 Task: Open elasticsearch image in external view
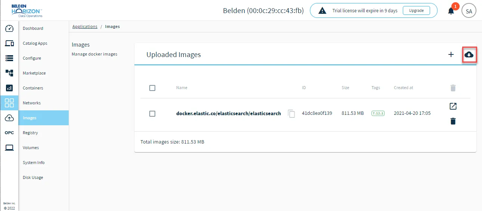pyautogui.click(x=453, y=106)
